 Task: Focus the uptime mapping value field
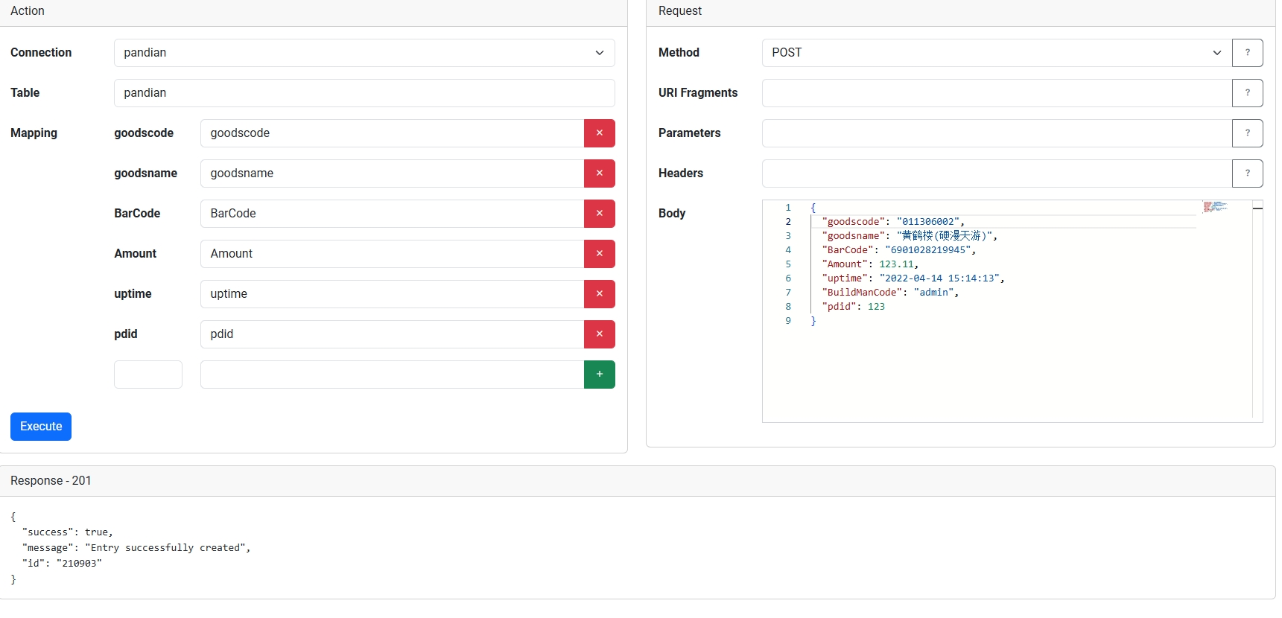(392, 294)
